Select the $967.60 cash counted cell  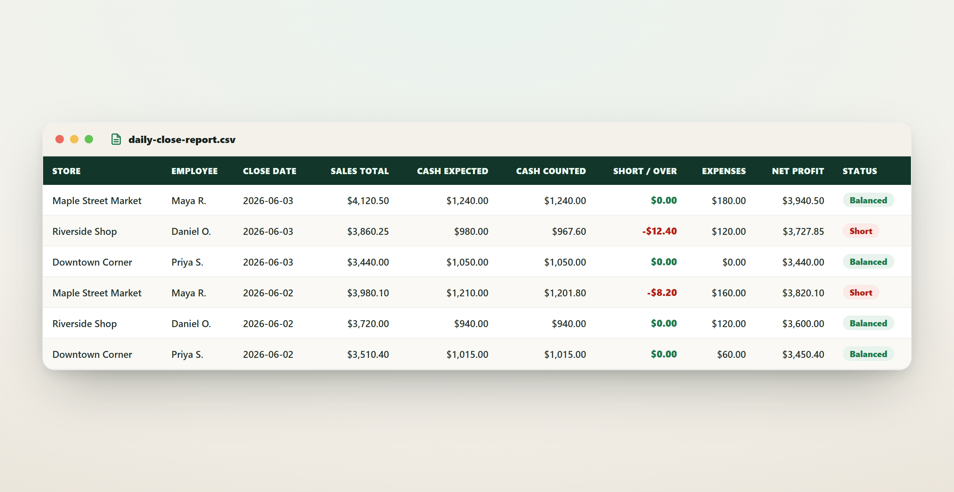[569, 231]
